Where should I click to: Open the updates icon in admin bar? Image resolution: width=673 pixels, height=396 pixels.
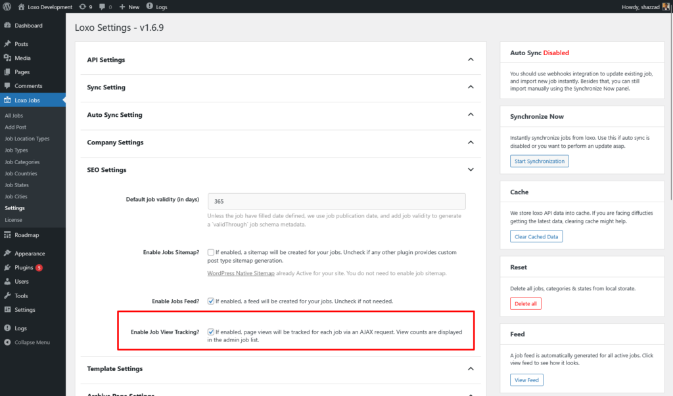[x=81, y=7]
